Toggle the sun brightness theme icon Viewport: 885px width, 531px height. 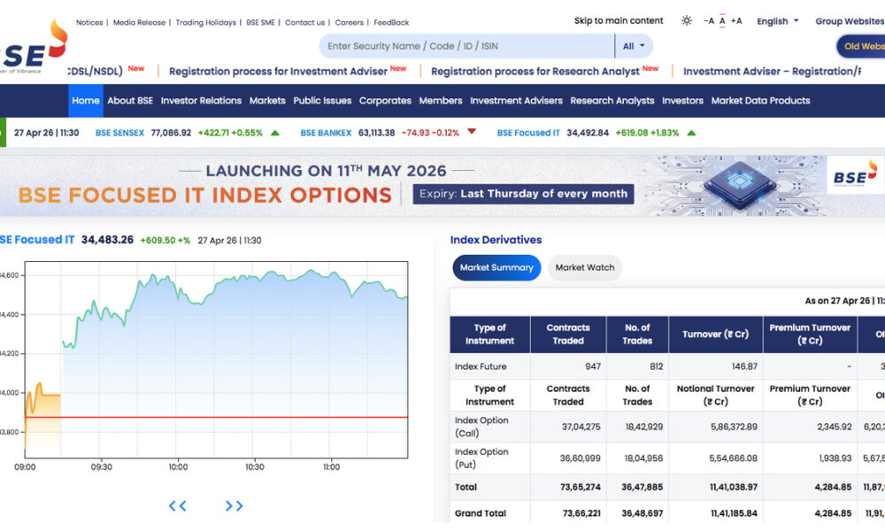coord(687,21)
